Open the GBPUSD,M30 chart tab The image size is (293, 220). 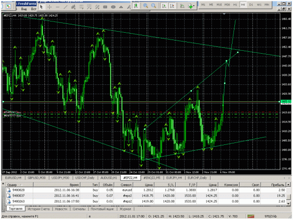37,178
